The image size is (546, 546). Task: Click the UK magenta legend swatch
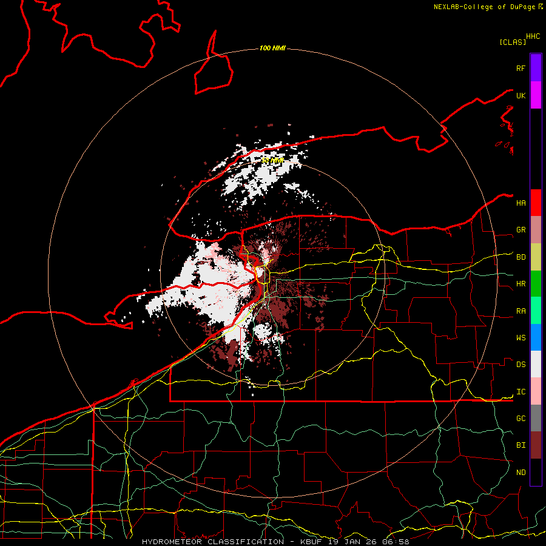(536, 95)
